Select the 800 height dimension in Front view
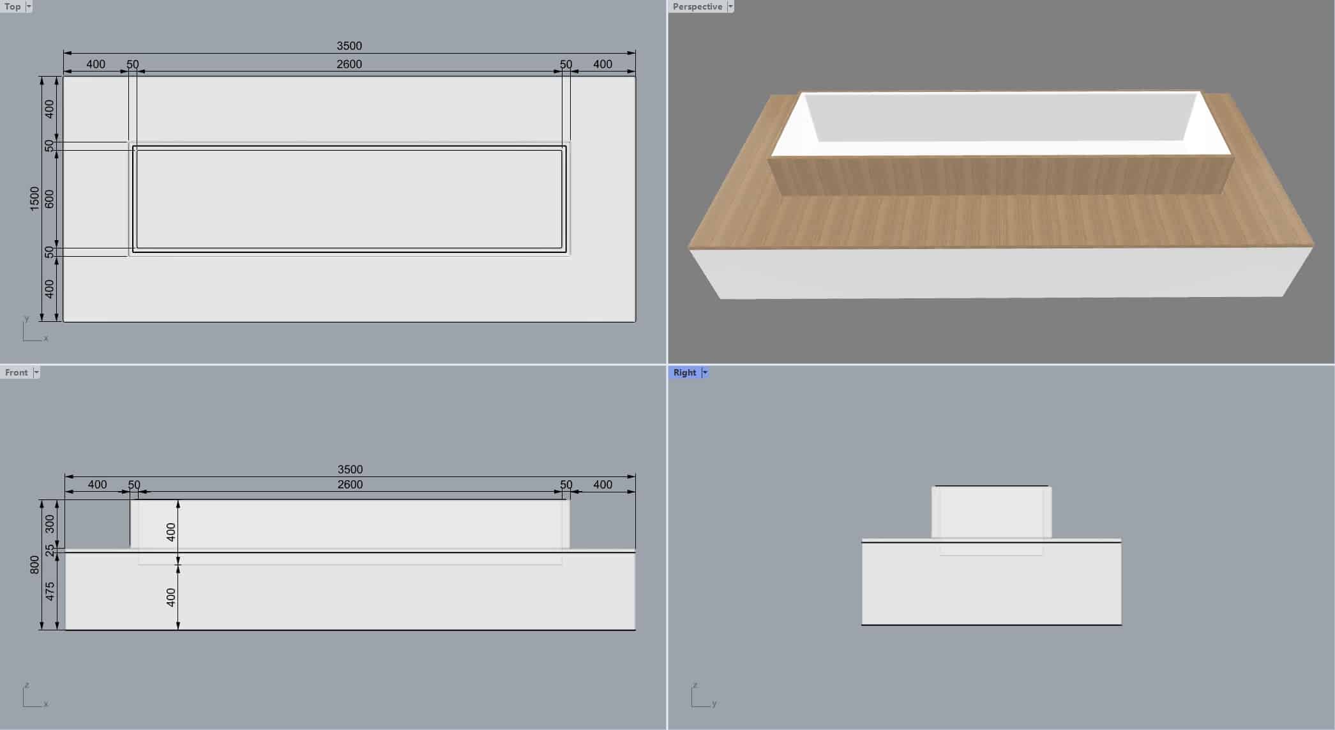 34,565
